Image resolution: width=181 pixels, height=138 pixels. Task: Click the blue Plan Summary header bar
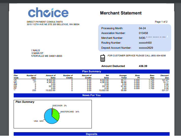(92, 72)
